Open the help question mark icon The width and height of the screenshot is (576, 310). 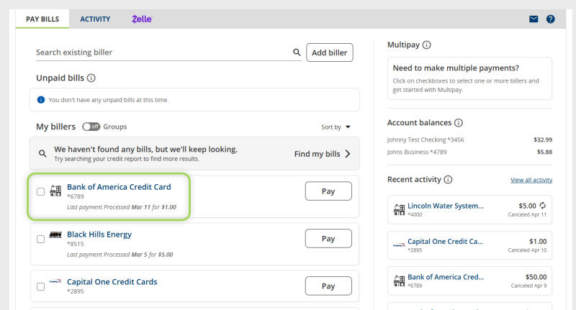[x=550, y=19]
